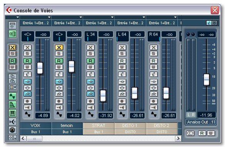Open output routing DISTO under DISTO 1
The image size is (225, 147).
(x=130, y=132)
